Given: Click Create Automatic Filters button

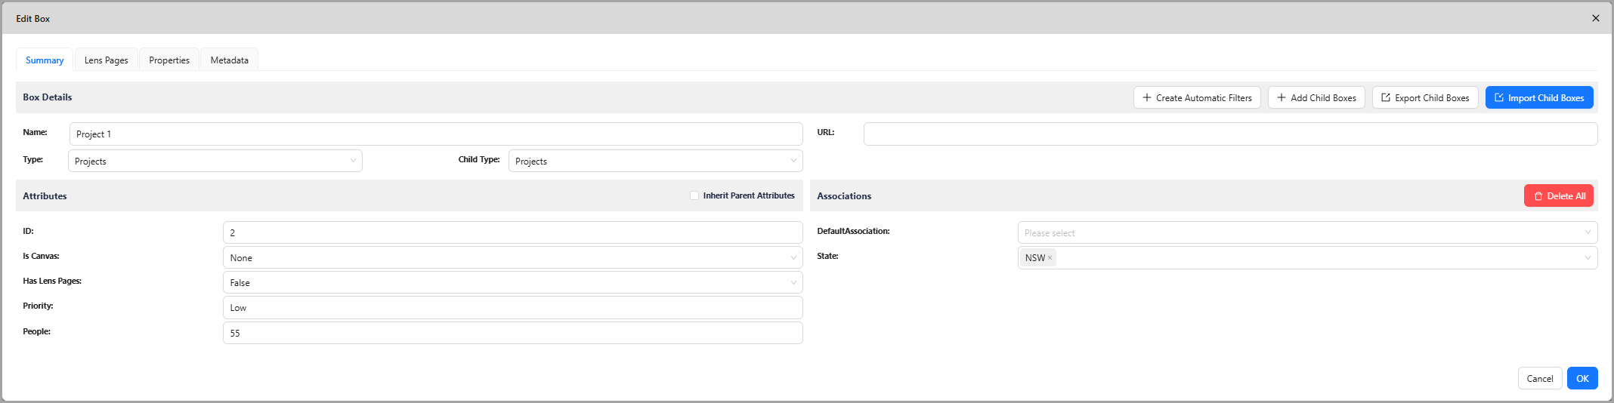Looking at the screenshot, I should [x=1197, y=97].
